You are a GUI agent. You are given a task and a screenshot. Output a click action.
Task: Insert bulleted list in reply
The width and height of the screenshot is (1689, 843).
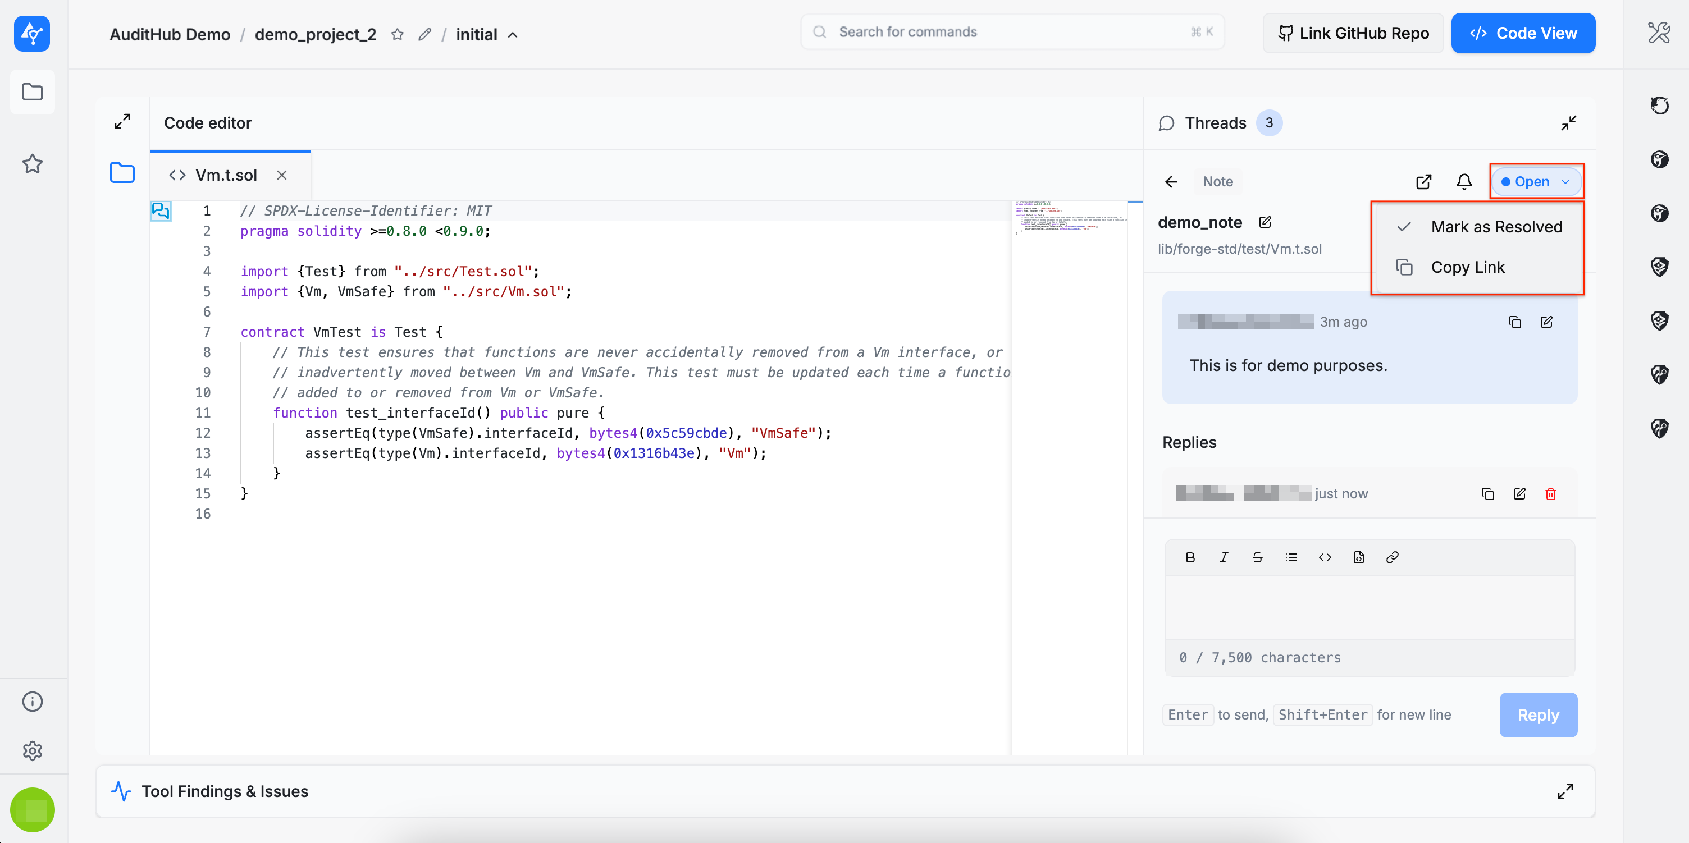(1291, 557)
